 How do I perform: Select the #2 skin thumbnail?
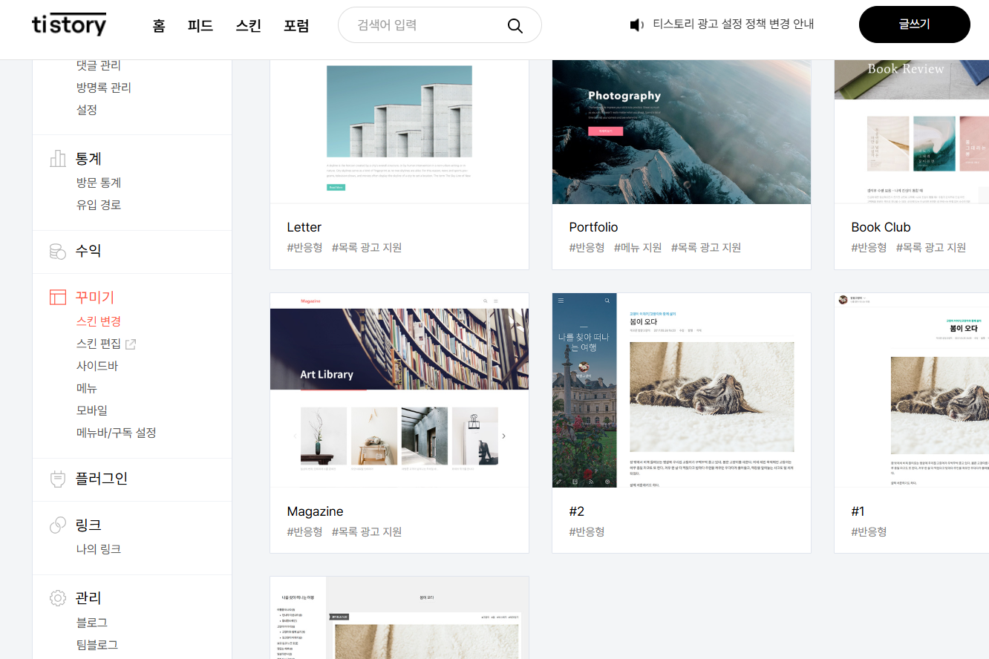coord(682,390)
